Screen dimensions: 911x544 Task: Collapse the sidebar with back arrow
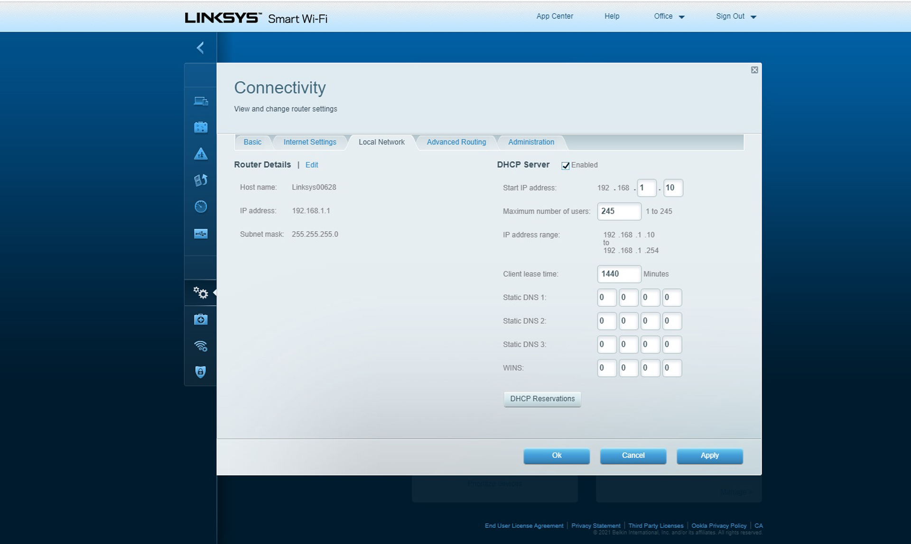point(200,47)
